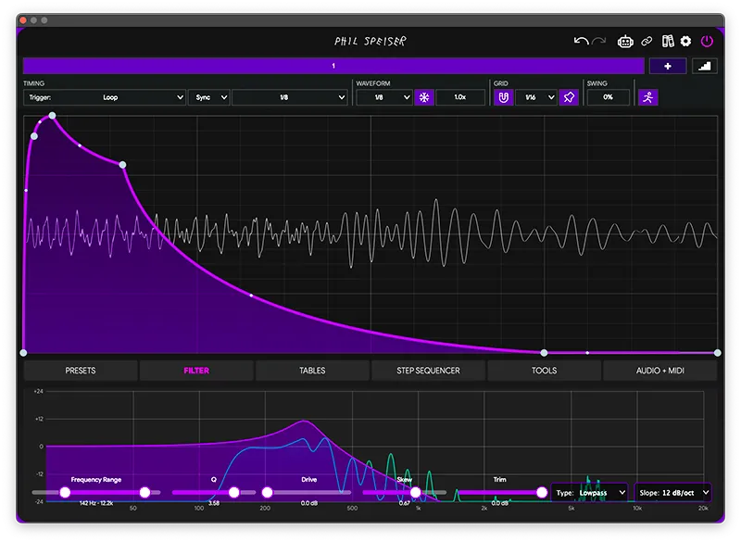
Task: Switch to the Step Sequencer tab
Action: pyautogui.click(x=428, y=371)
